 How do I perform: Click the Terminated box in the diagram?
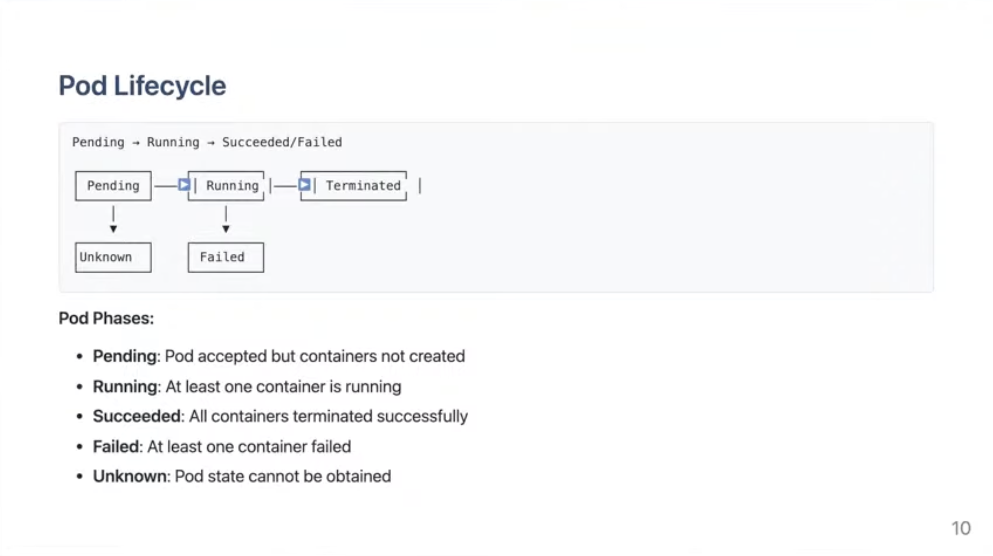pos(363,186)
